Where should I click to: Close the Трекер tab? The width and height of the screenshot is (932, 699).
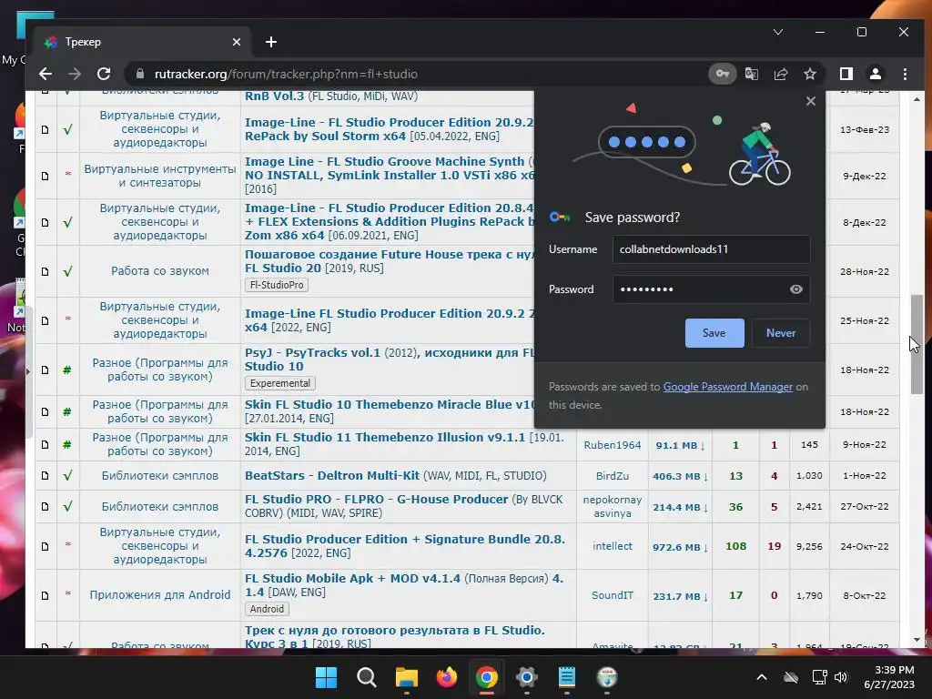point(237,42)
